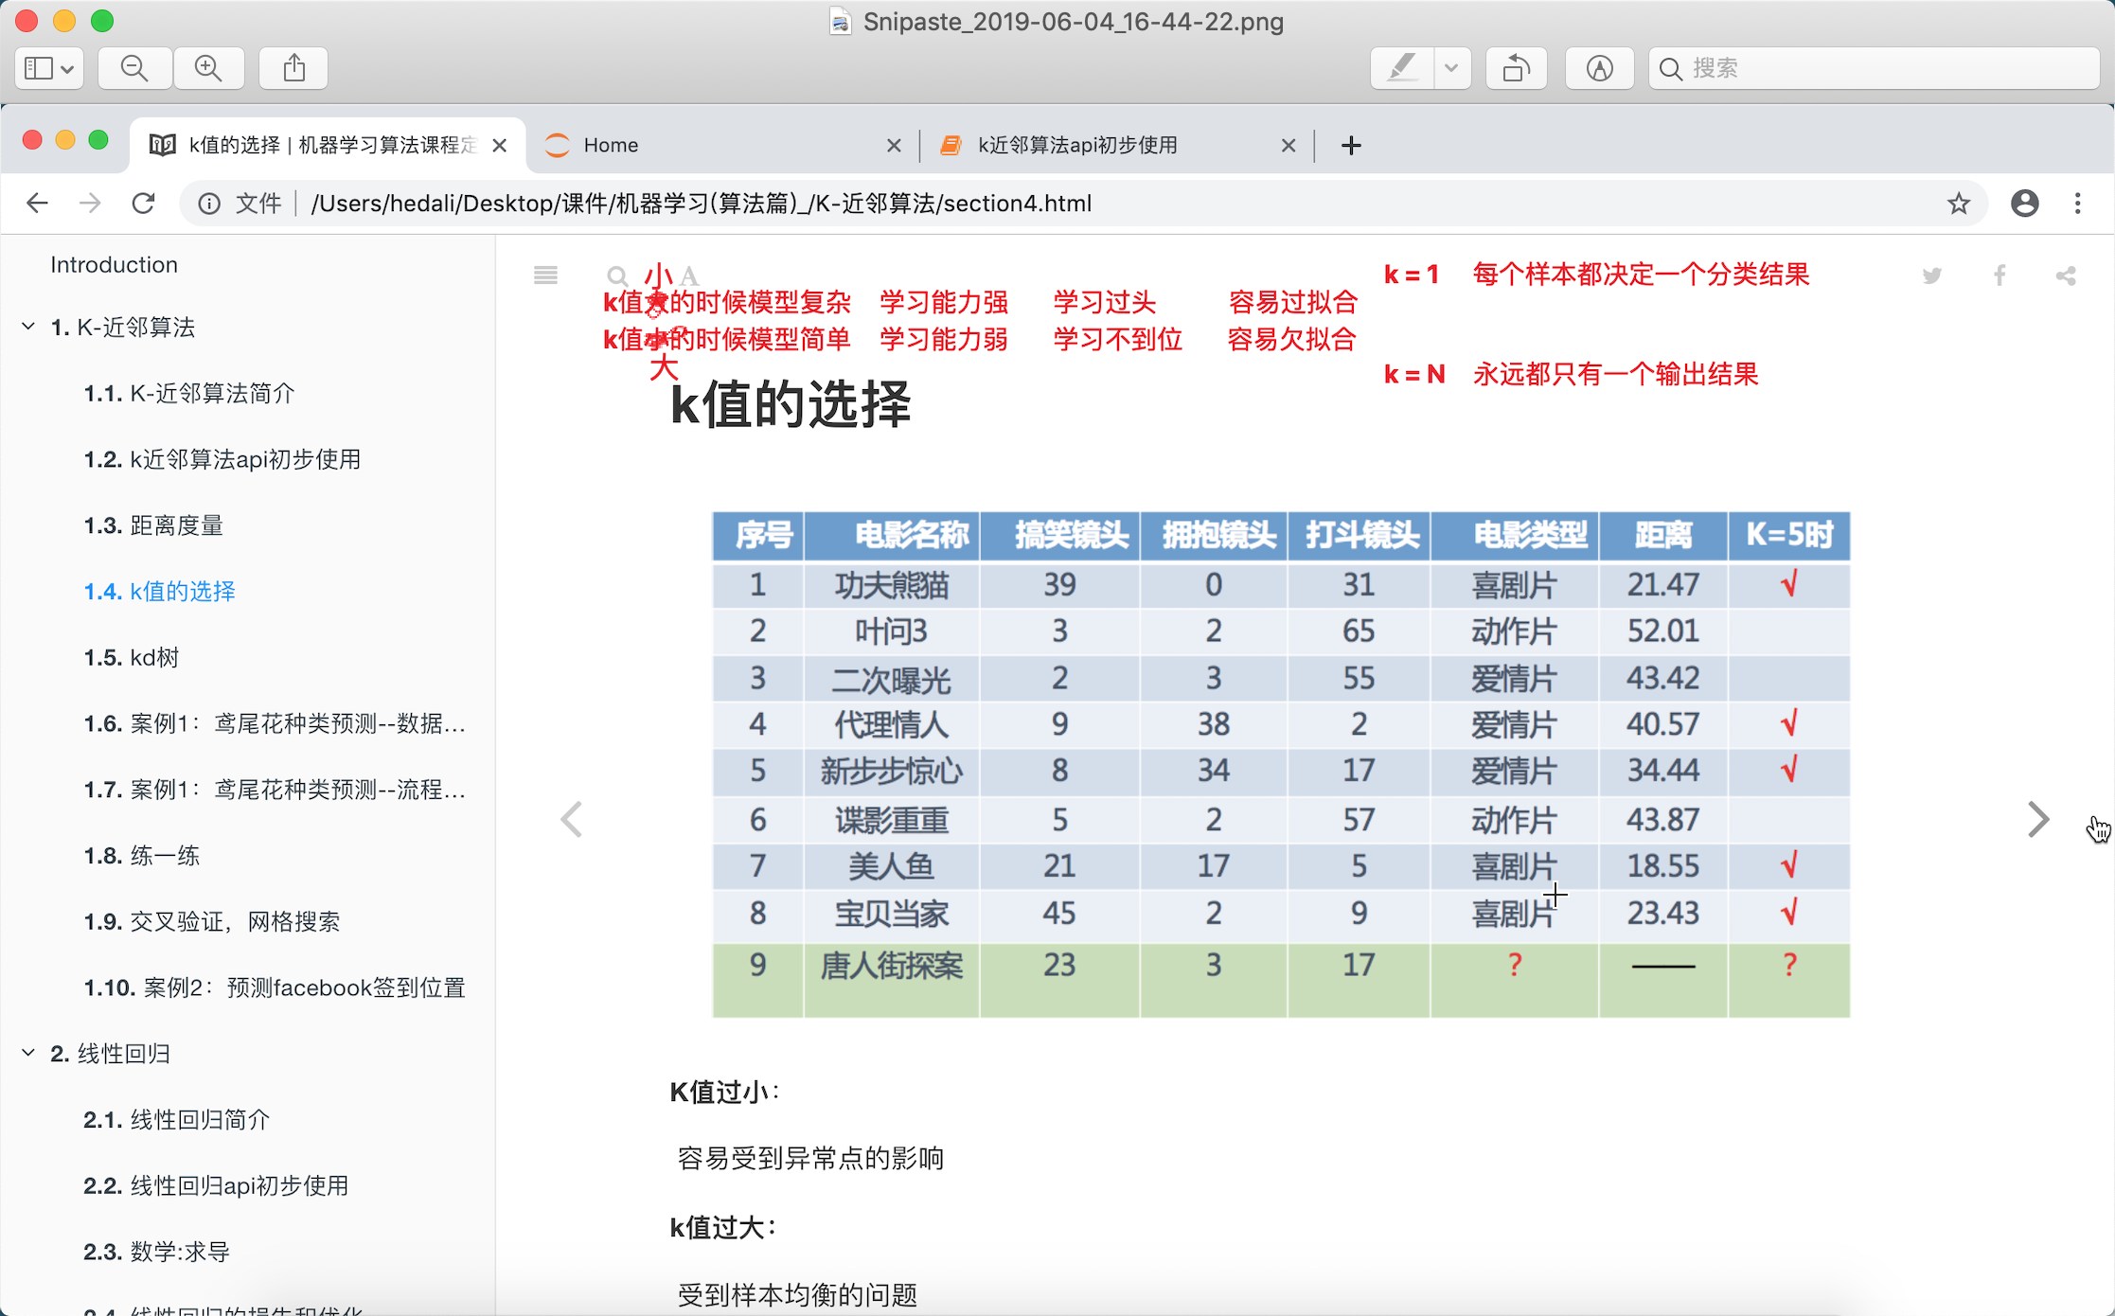This screenshot has width=2115, height=1316.
Task: Switch to the Home browser tab
Action: pyautogui.click(x=611, y=145)
